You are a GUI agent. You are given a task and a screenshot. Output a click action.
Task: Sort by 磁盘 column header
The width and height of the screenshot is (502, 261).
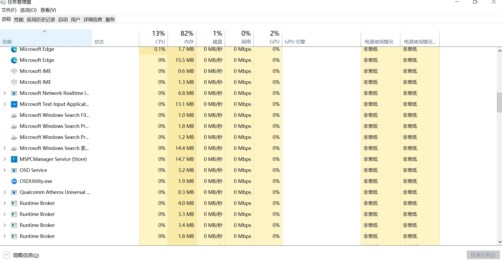(211, 38)
